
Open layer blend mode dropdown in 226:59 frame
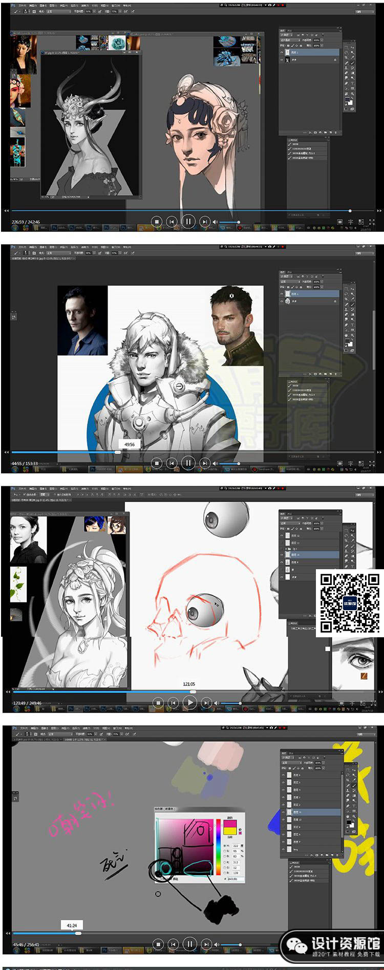tap(289, 39)
